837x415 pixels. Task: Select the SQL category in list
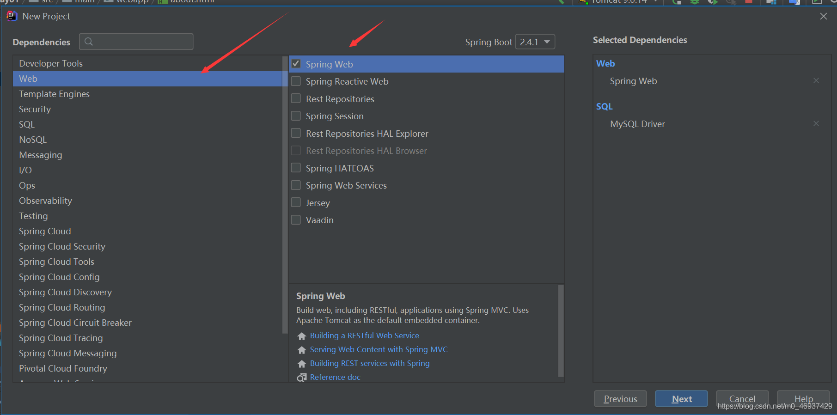pyautogui.click(x=147, y=124)
